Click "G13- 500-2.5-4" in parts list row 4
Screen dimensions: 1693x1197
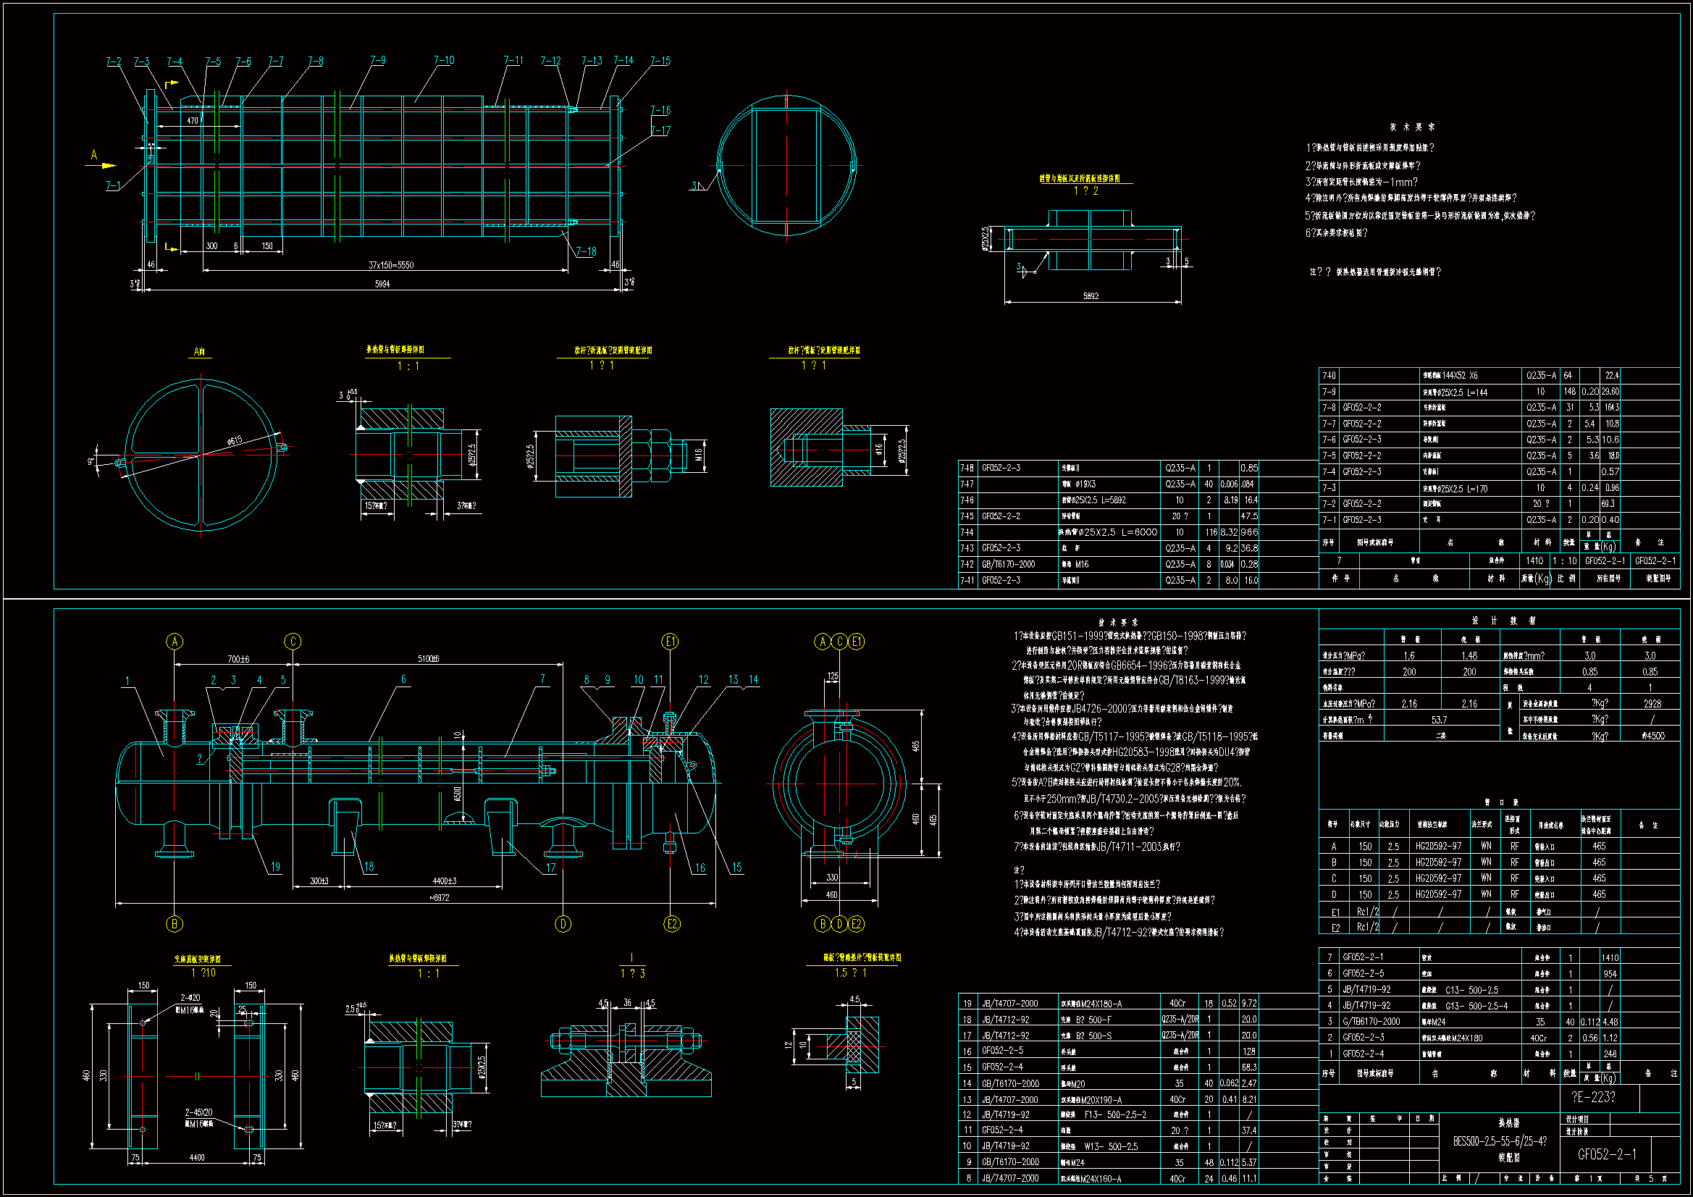tap(1476, 1005)
